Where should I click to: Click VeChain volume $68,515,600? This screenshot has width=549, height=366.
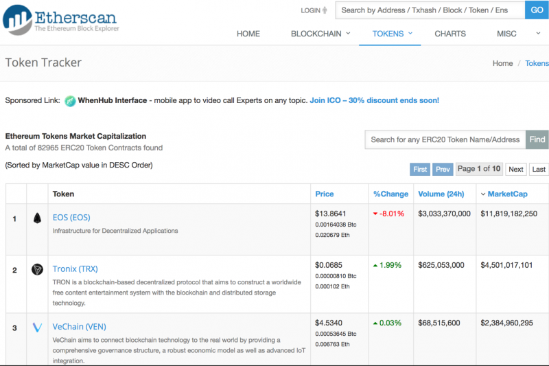point(439,323)
